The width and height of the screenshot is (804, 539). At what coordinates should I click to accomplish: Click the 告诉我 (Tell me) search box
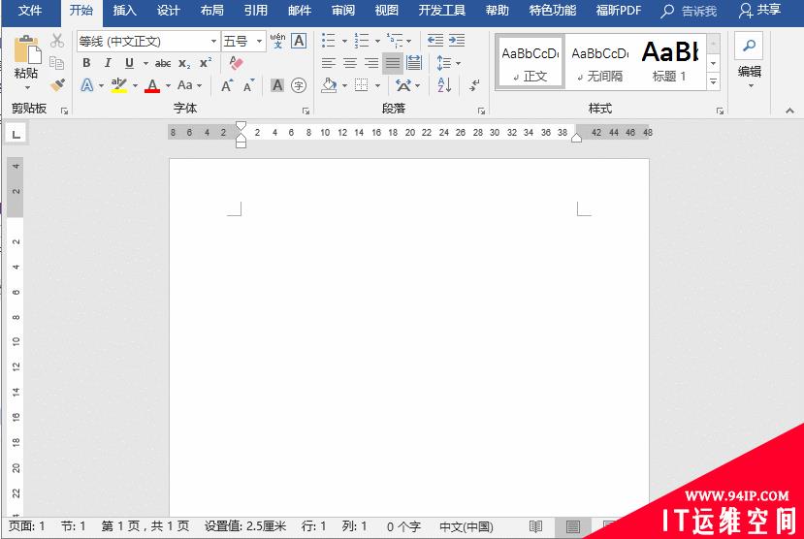(690, 11)
